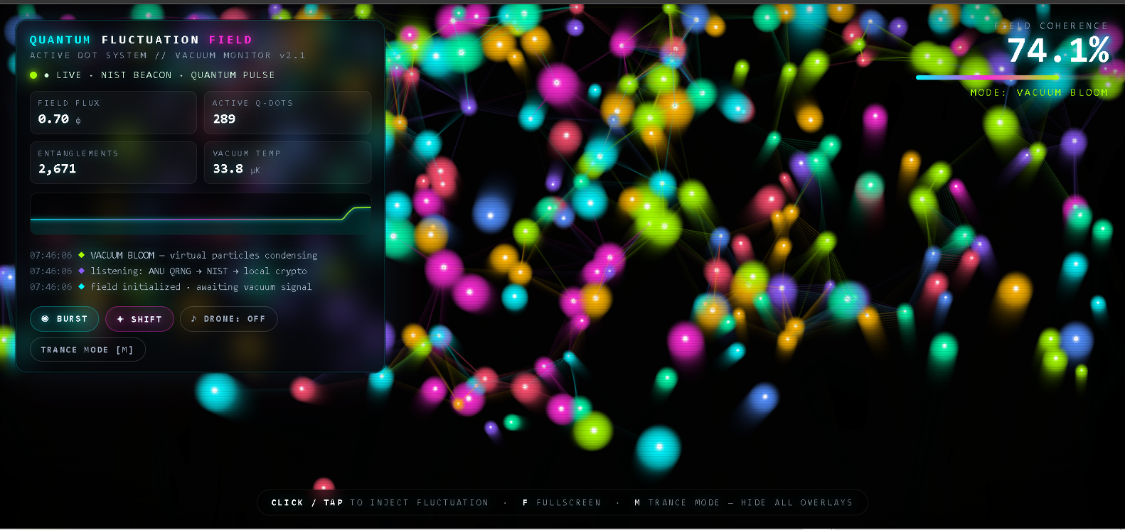
Task: Enable TRANCE MODE [M]
Action: tap(87, 350)
